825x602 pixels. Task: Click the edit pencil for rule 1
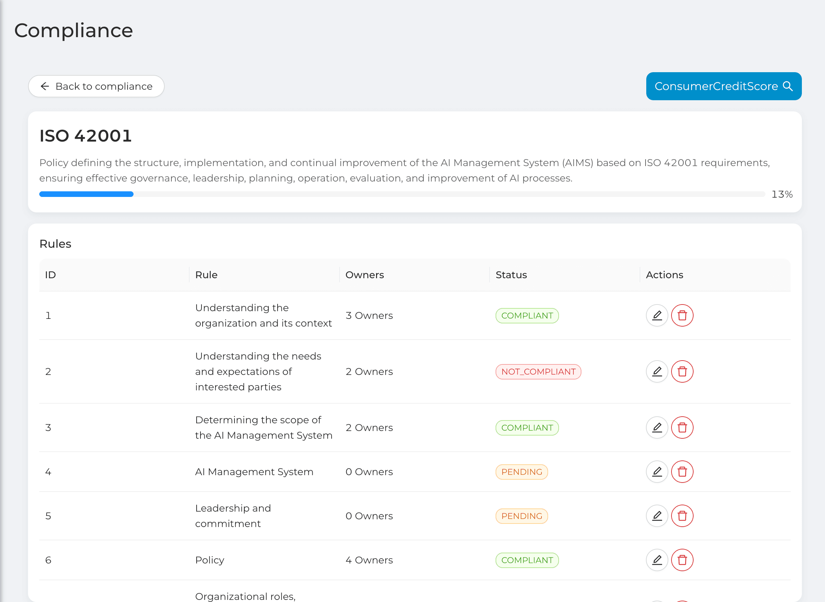[657, 315]
